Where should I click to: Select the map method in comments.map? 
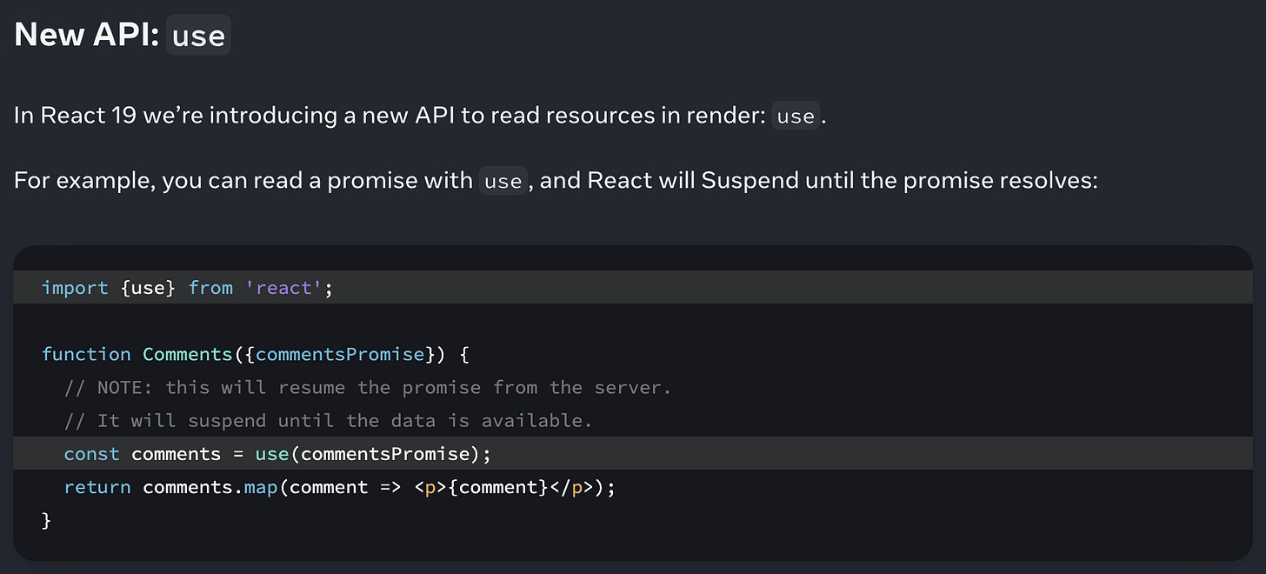[261, 487]
